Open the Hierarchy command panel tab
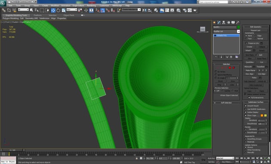The width and height of the screenshot is (271, 164). click(224, 22)
